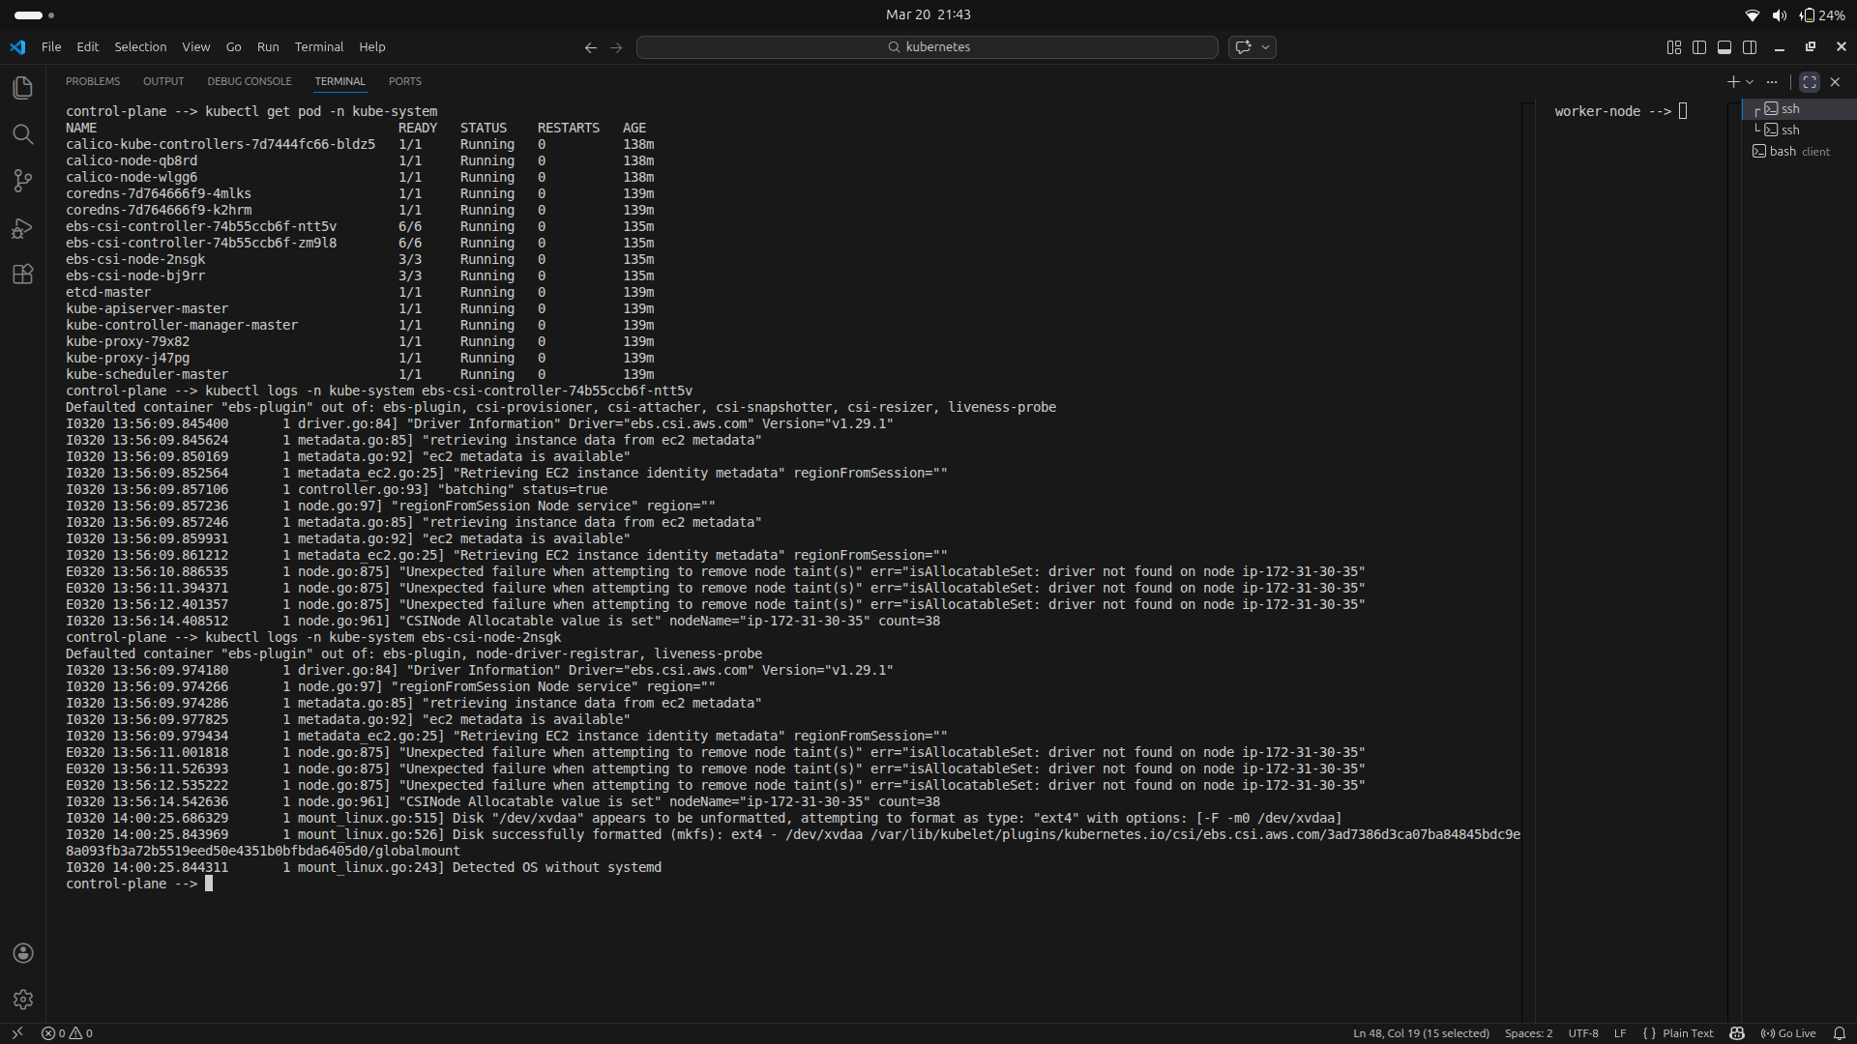Click calico-node-qb8rd pod name
Image resolution: width=1857 pixels, height=1044 pixels.
pyautogui.click(x=132, y=160)
